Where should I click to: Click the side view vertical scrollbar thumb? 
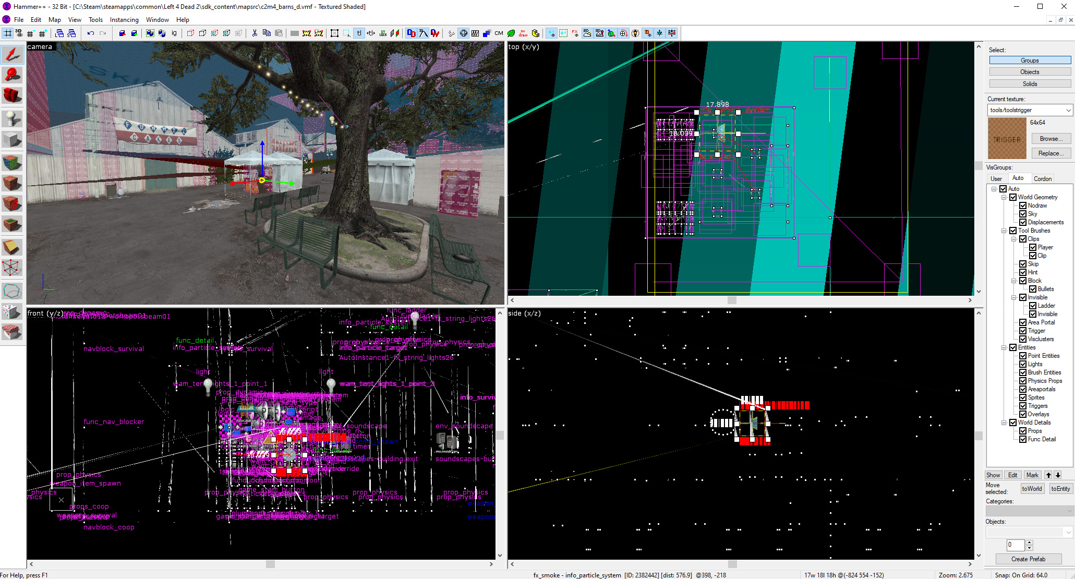[x=979, y=435]
